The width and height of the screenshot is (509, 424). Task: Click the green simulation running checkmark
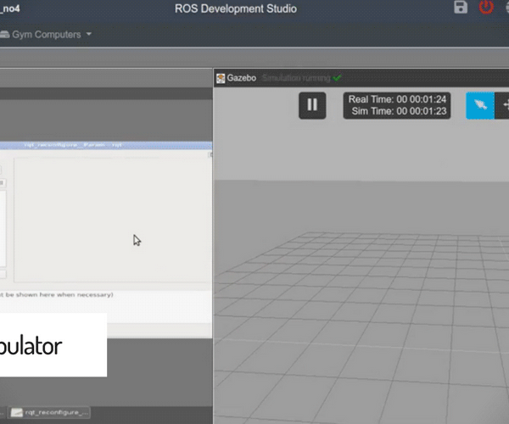(337, 78)
